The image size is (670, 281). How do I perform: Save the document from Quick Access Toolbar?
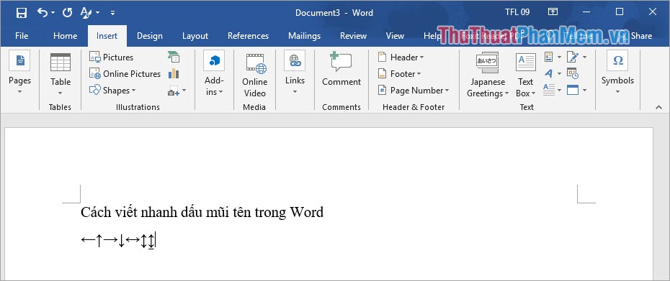coord(22,13)
